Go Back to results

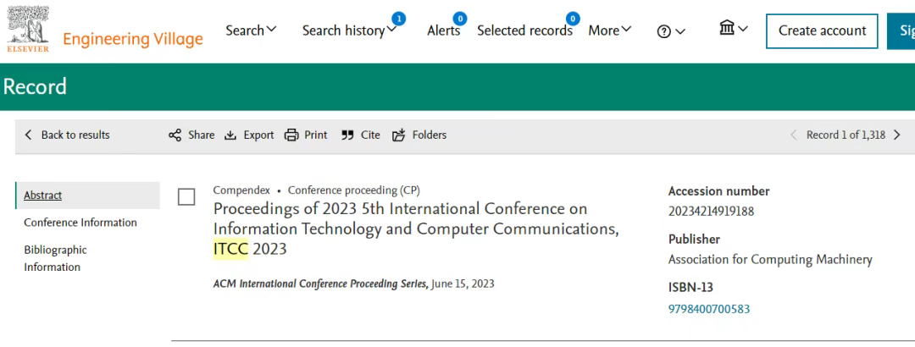[67, 135]
